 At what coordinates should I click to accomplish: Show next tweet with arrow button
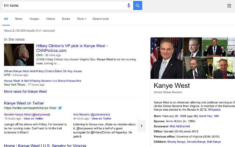click(142, 126)
